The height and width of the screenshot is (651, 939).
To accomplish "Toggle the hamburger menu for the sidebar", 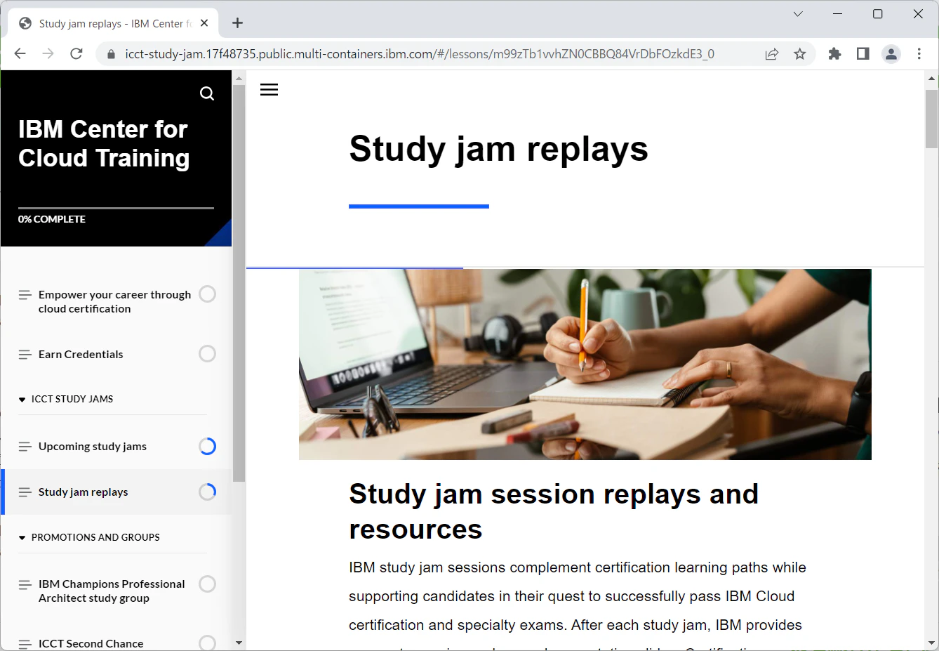I will (269, 90).
